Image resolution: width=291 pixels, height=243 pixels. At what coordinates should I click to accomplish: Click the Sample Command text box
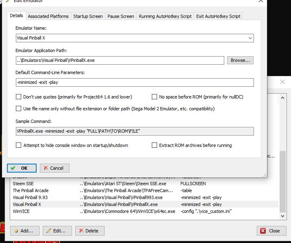tap(135, 131)
